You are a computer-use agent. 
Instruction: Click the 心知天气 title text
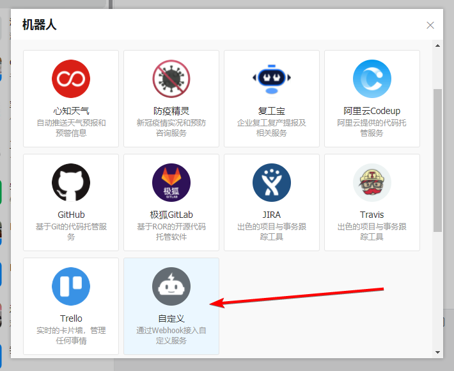point(71,111)
